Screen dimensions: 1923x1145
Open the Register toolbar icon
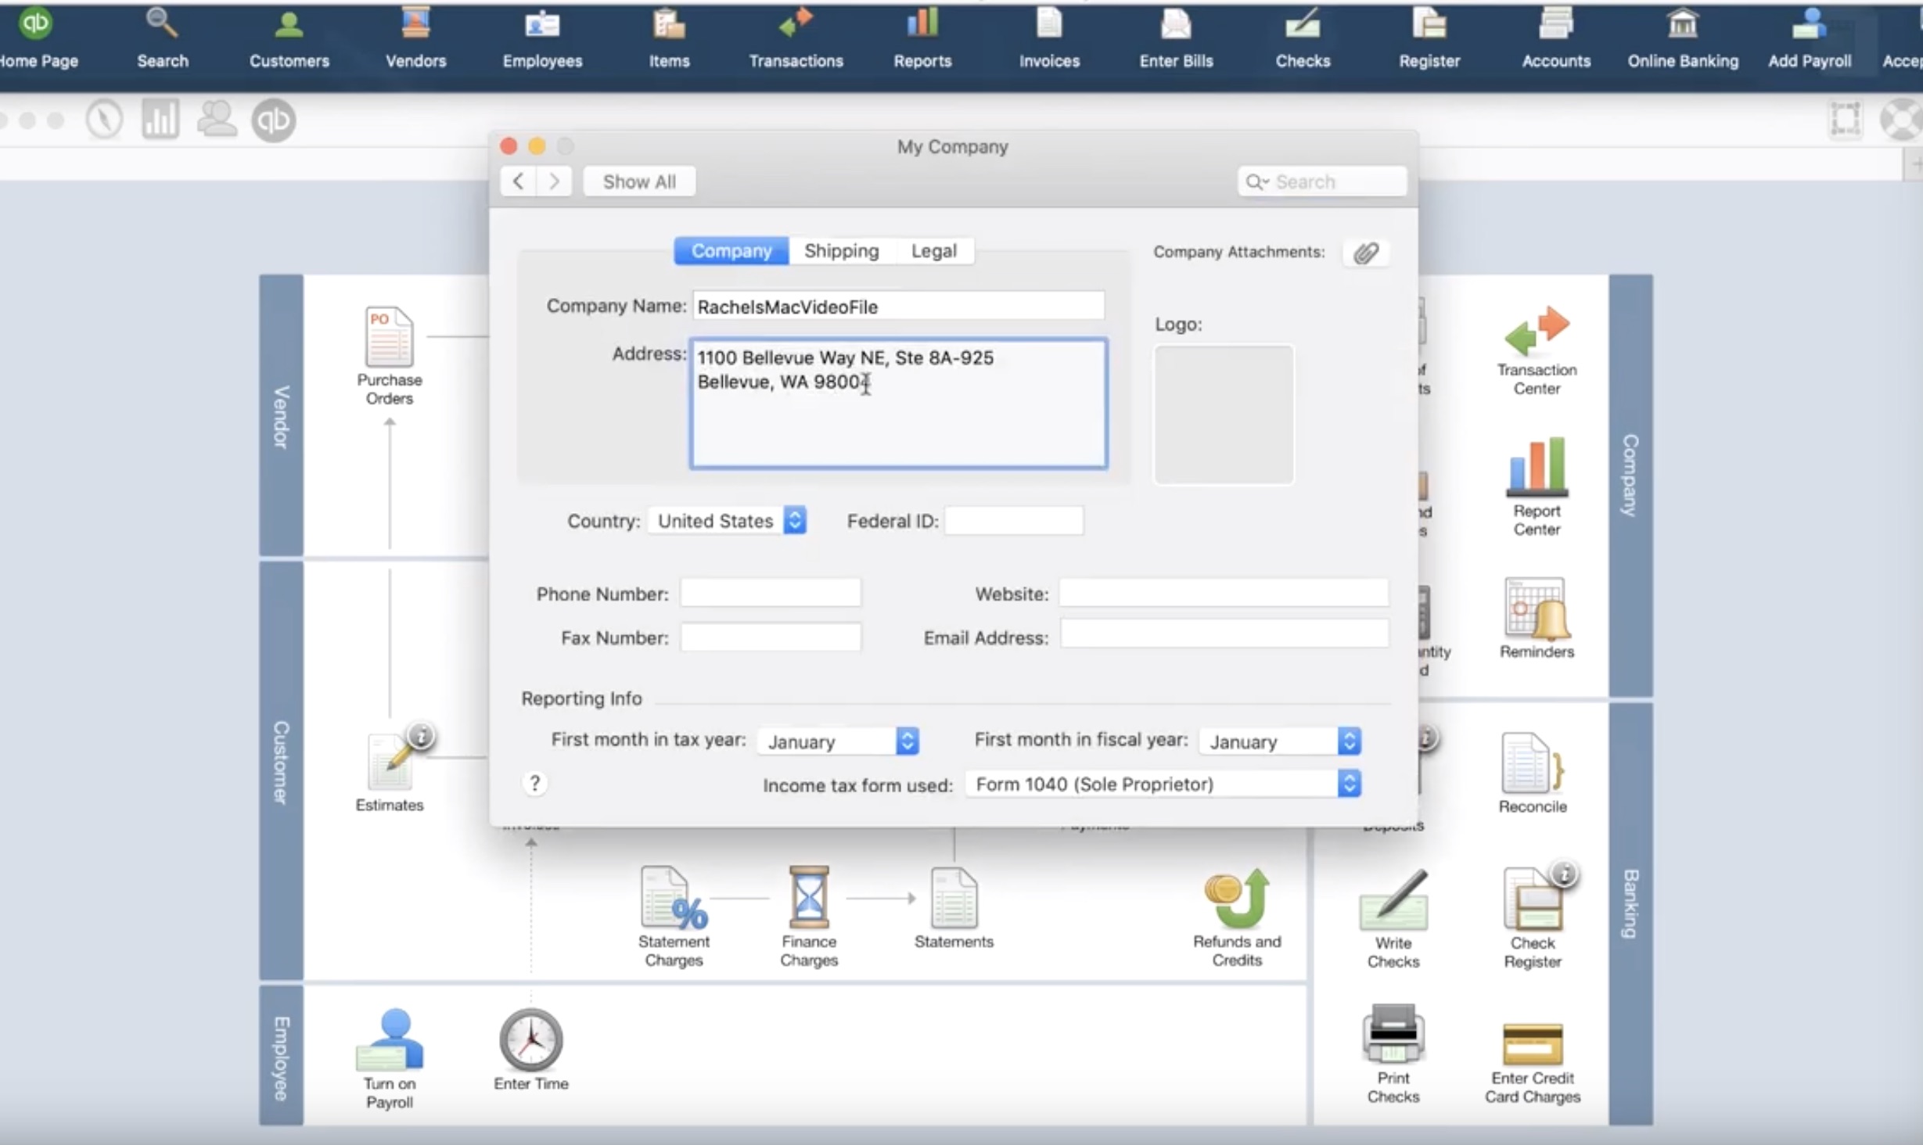click(1429, 37)
